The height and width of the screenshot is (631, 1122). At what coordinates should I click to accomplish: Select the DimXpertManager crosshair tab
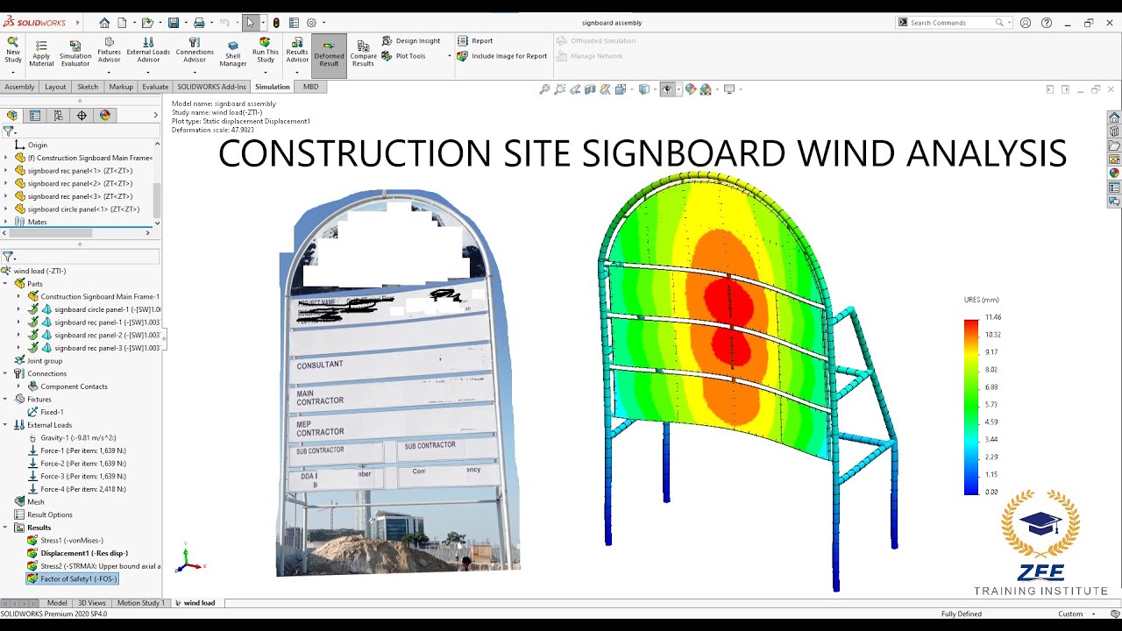point(82,116)
